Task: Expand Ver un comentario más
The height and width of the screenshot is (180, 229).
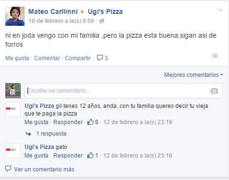Action: 44,169
